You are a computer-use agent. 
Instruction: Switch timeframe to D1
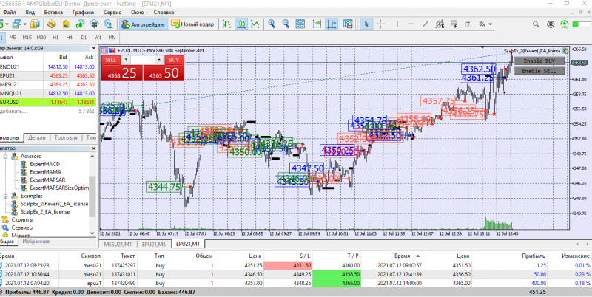pyautogui.click(x=84, y=38)
